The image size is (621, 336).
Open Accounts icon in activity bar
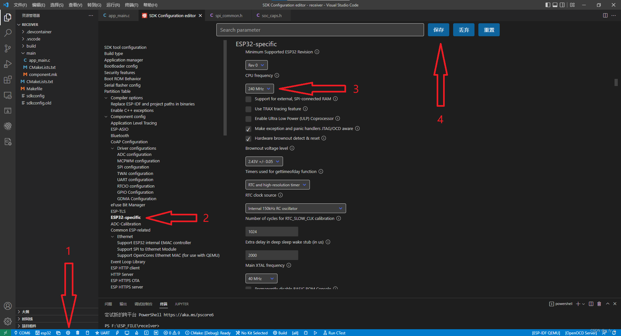tap(8, 306)
